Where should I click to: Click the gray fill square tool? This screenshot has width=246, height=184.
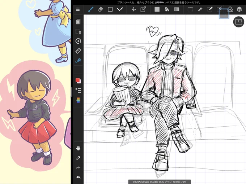pyautogui.click(x=157, y=9)
